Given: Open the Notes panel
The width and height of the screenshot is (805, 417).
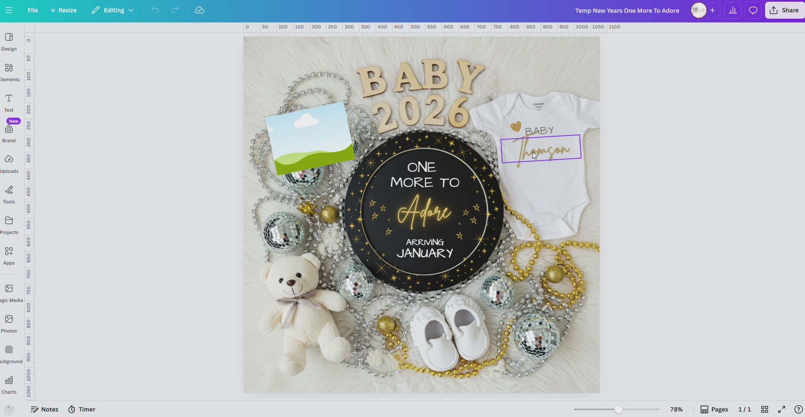Looking at the screenshot, I should 44,409.
